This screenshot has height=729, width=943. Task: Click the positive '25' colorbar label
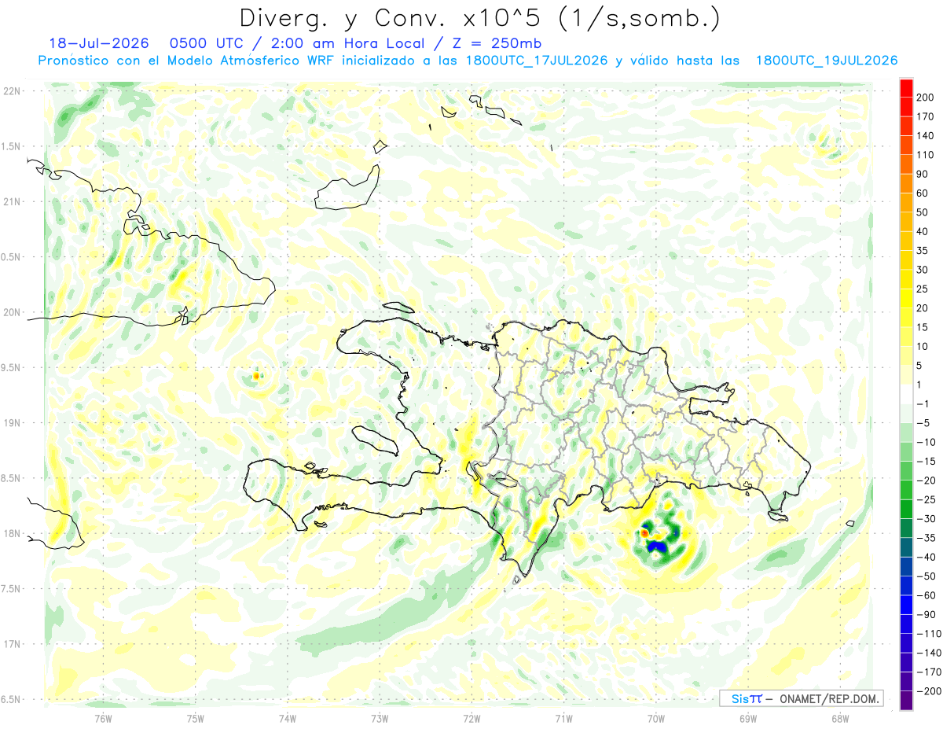(x=923, y=289)
